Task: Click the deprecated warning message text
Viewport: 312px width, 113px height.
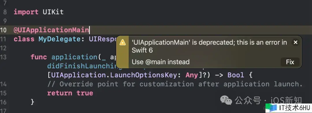Action: click(x=209, y=46)
